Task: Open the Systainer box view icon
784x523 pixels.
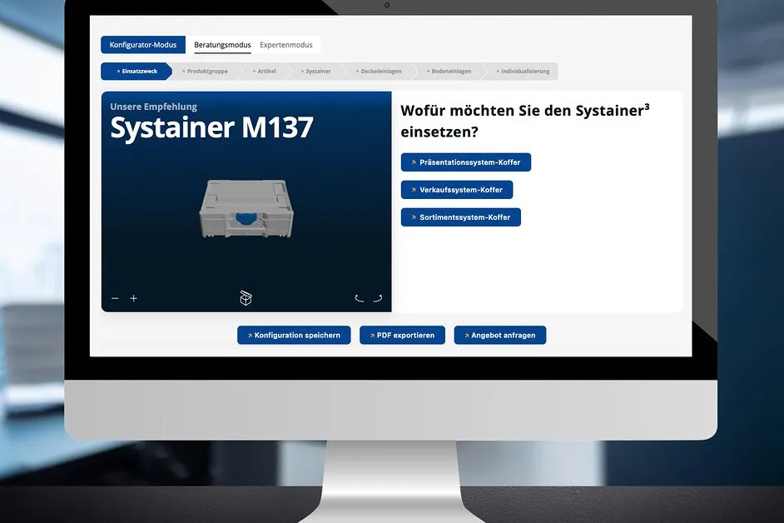Action: click(246, 298)
